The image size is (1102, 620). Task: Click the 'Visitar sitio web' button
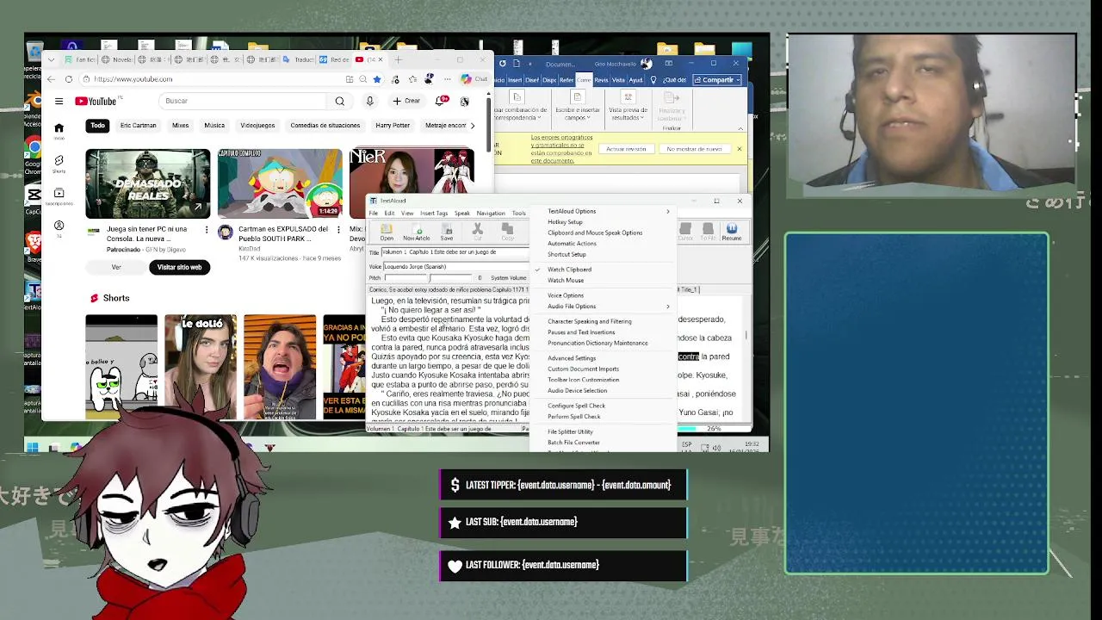pyautogui.click(x=179, y=267)
